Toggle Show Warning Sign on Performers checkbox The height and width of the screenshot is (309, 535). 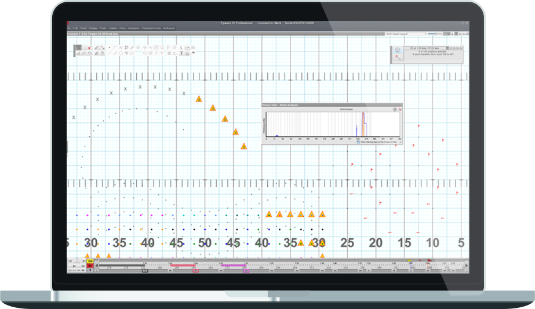click(359, 141)
